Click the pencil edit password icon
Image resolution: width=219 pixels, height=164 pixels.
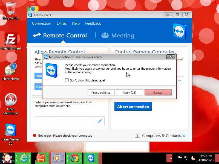[100, 121]
